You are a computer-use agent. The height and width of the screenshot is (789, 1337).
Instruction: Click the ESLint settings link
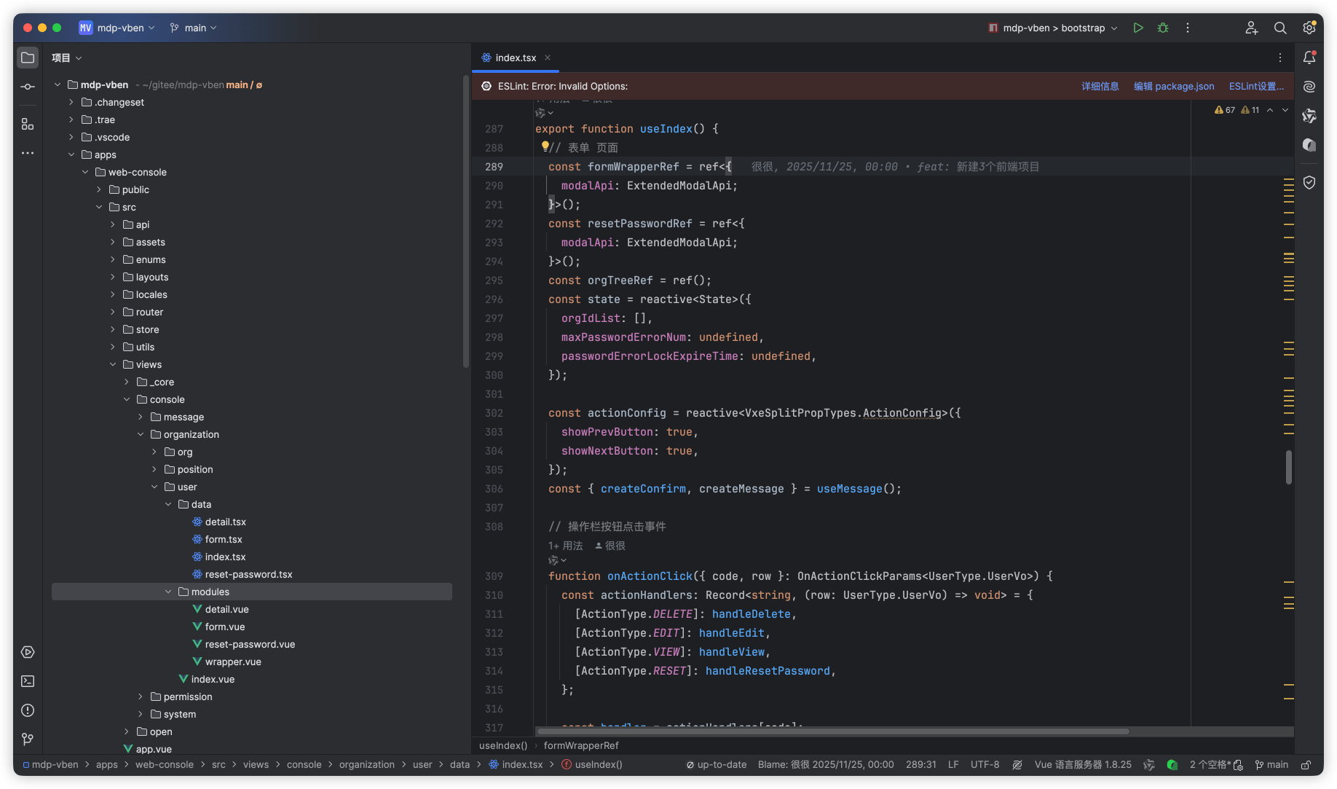(1256, 86)
